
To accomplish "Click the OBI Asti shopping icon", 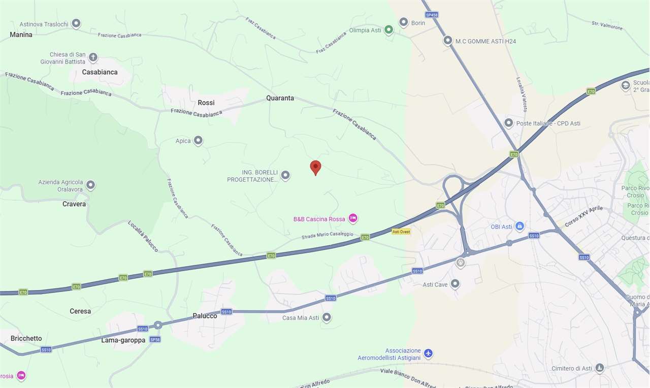I will pos(519,226).
